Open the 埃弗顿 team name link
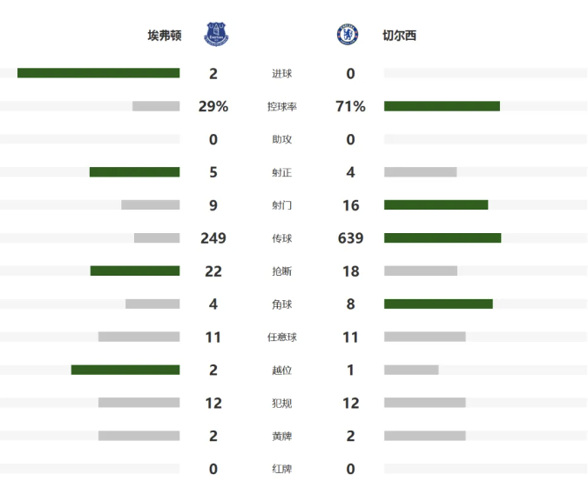 tap(165, 36)
